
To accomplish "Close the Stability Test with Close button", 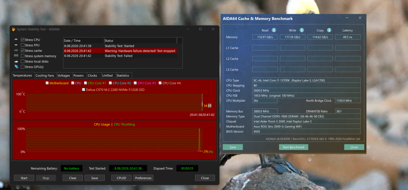I will click(x=205, y=178).
